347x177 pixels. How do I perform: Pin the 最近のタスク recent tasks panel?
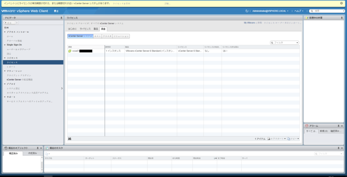click(x=338, y=148)
